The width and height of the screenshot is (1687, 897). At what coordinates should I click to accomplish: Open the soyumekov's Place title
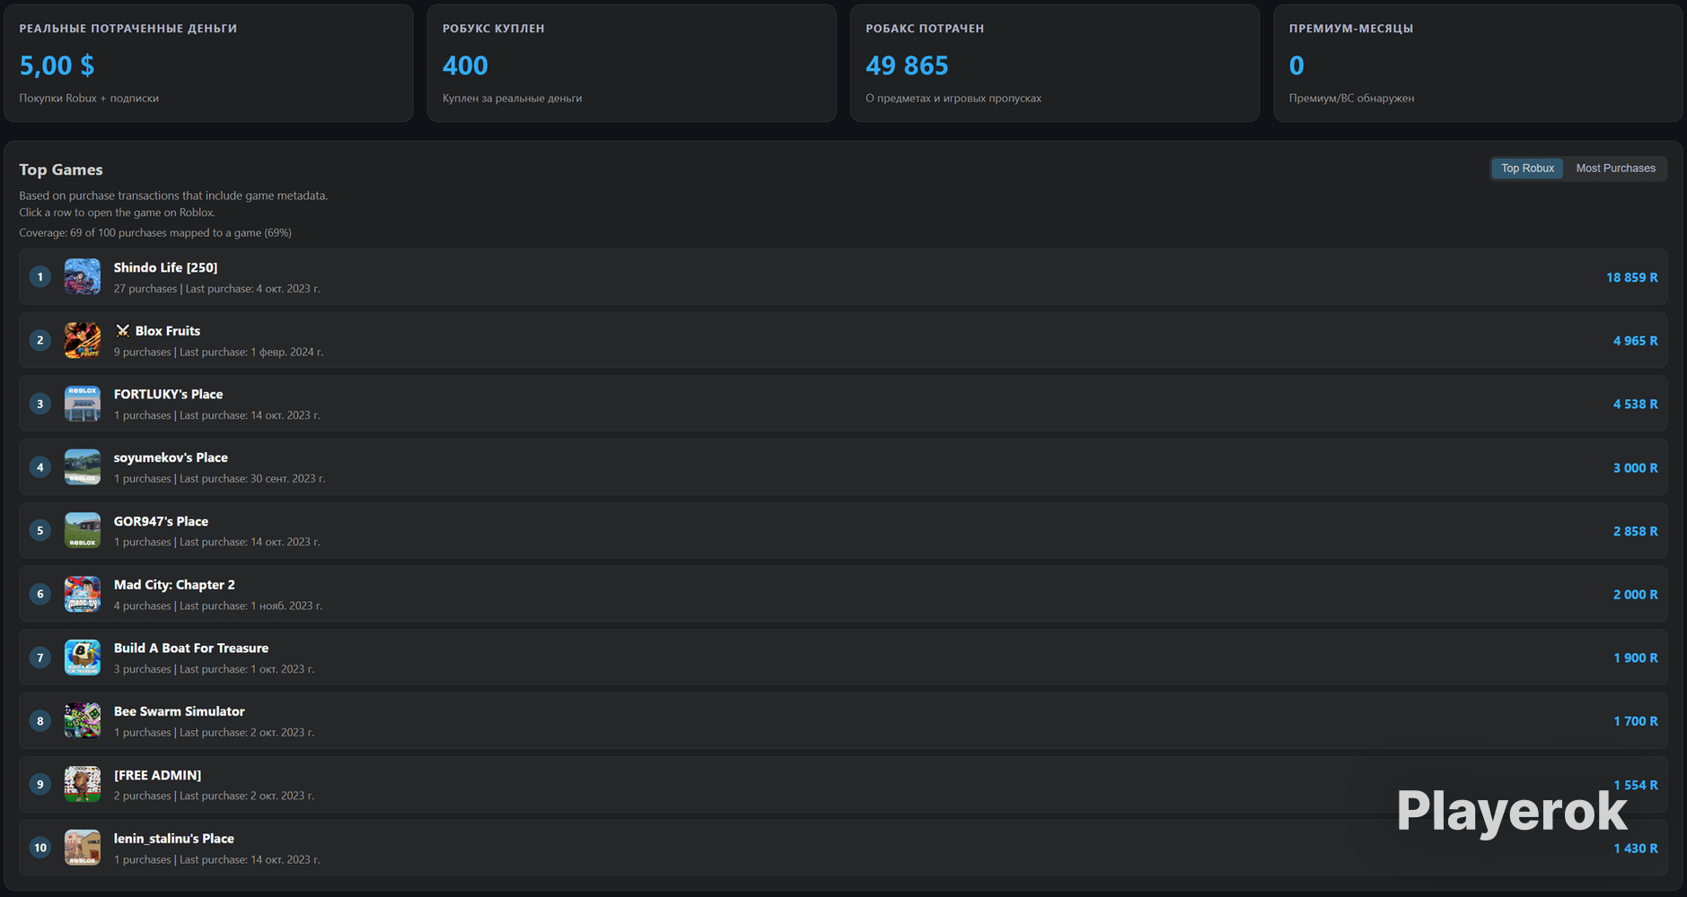tap(171, 457)
